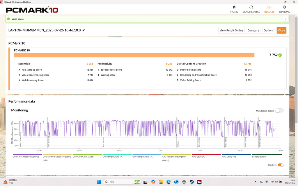Open Settings gear in taskbar
Image resolution: width=298 pixels, height=186 pixels.
tap(184, 182)
